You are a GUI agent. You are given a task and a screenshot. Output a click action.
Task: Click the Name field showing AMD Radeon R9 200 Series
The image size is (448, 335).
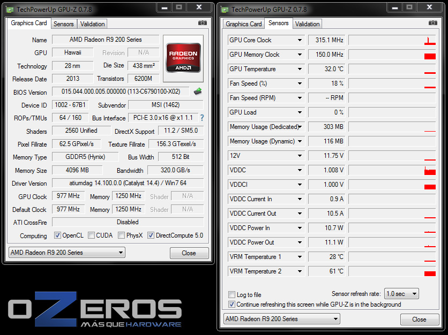coord(106,40)
